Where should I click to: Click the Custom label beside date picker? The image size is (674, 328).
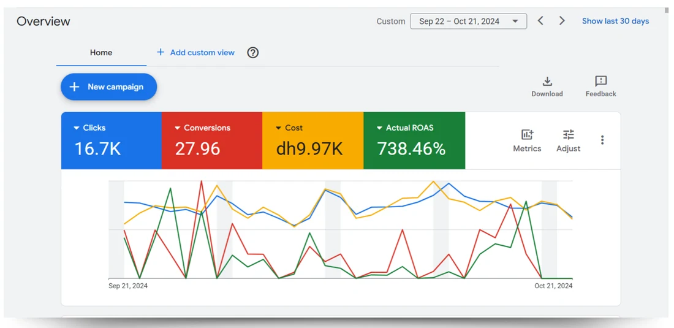coord(391,21)
